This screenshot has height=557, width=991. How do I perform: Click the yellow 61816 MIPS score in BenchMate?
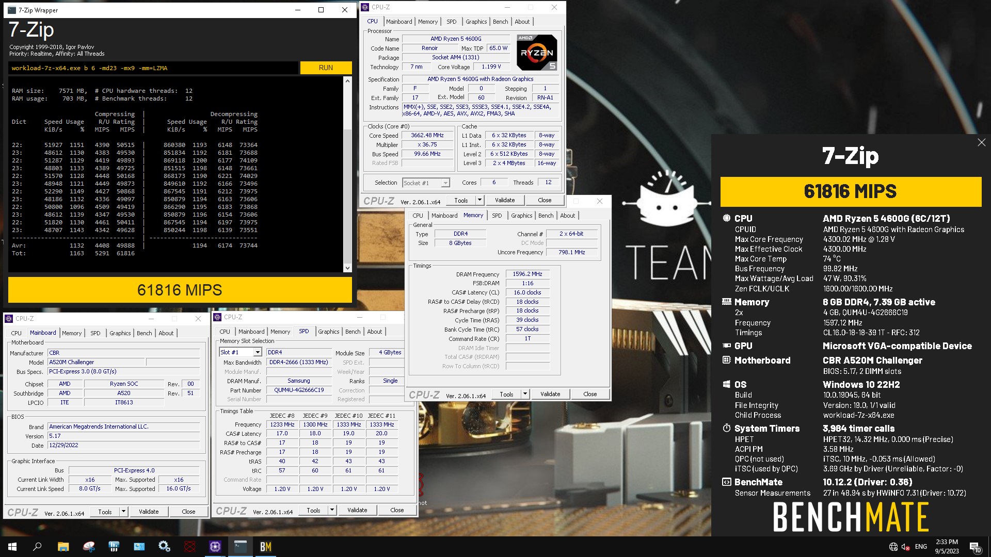[x=851, y=191]
